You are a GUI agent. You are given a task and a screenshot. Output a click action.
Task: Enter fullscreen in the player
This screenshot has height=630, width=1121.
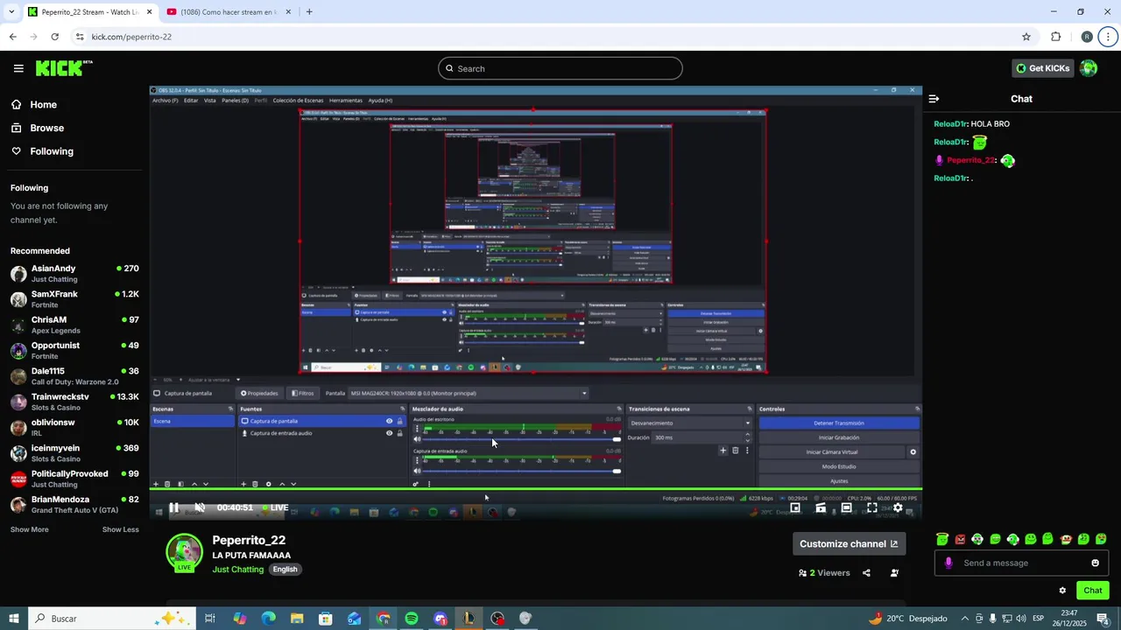pyautogui.click(x=872, y=507)
